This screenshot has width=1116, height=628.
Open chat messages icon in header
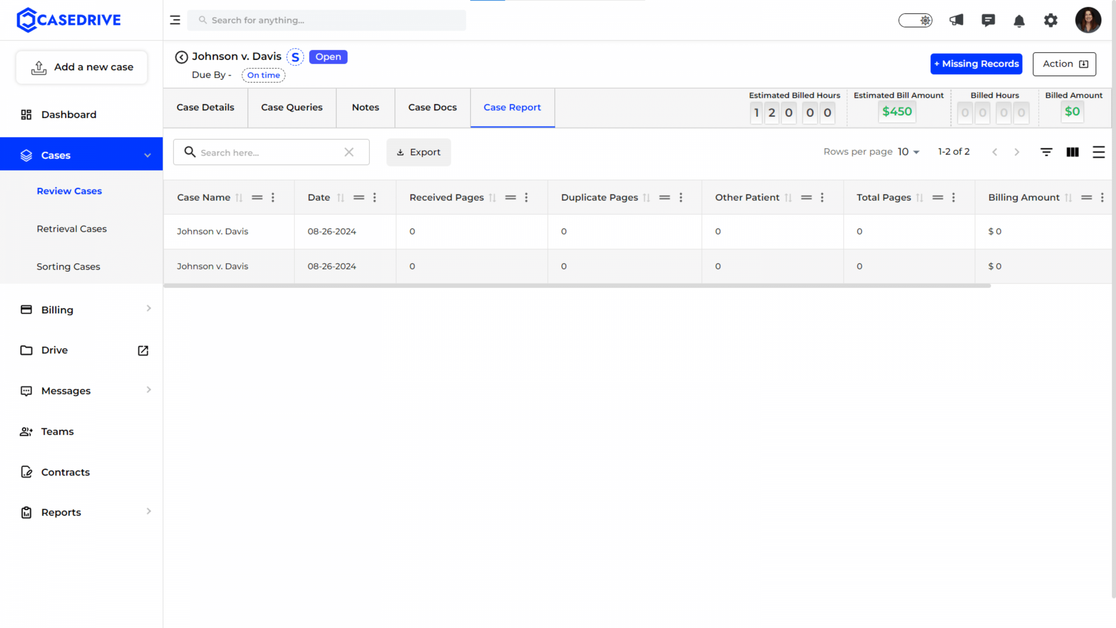coord(988,20)
